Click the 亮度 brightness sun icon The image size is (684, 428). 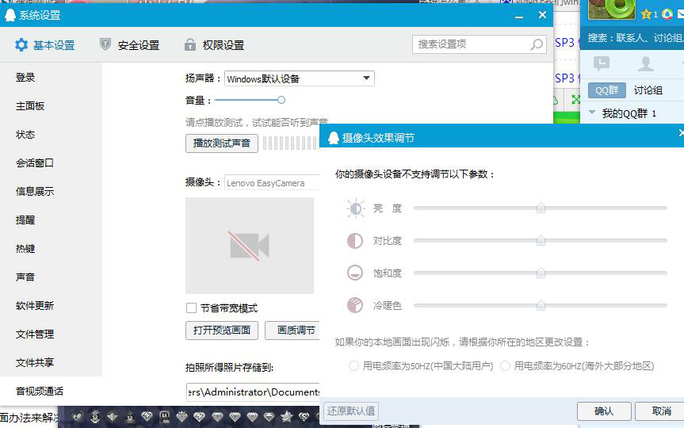point(356,208)
